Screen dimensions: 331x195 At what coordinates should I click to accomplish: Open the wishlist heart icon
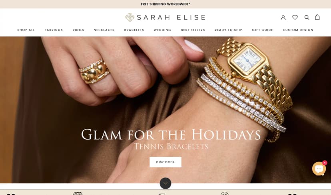(x=295, y=18)
